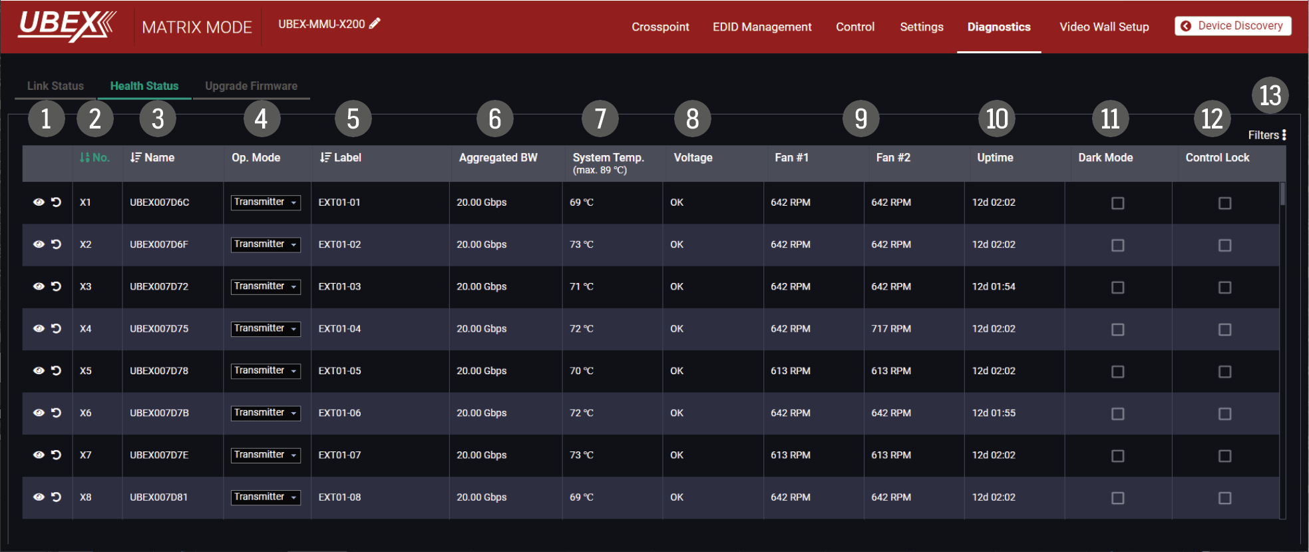This screenshot has height=552, width=1309.
Task: Open Op. Mode dropdown for X4
Action: tap(266, 328)
